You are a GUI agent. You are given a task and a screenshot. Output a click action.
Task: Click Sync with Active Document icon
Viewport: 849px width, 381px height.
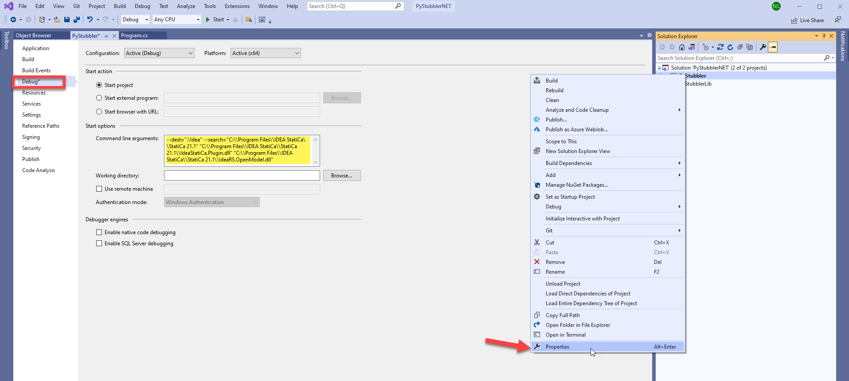click(720, 47)
